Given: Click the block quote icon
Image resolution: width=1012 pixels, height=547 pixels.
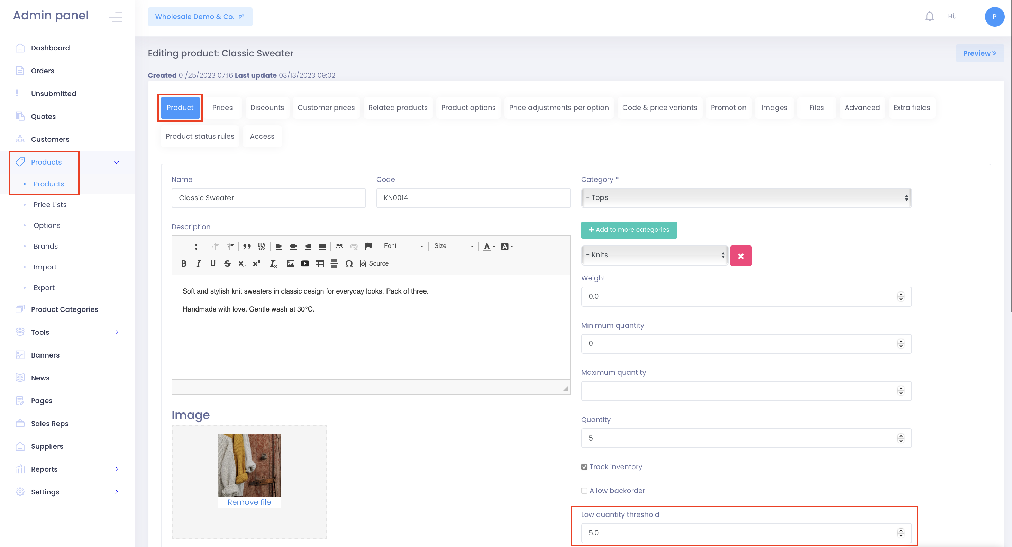Looking at the screenshot, I should 247,246.
